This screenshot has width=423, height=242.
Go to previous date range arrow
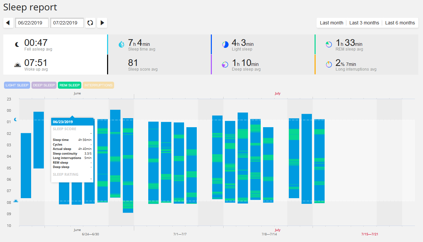[x=8, y=23]
